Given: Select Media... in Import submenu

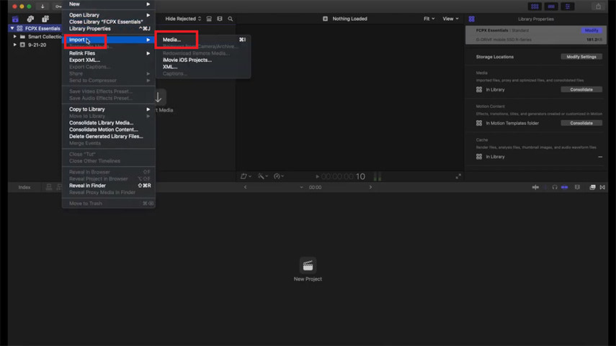Looking at the screenshot, I should (x=203, y=40).
